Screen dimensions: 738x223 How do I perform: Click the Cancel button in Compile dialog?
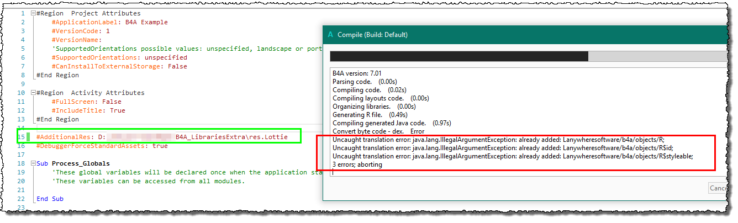(718, 188)
